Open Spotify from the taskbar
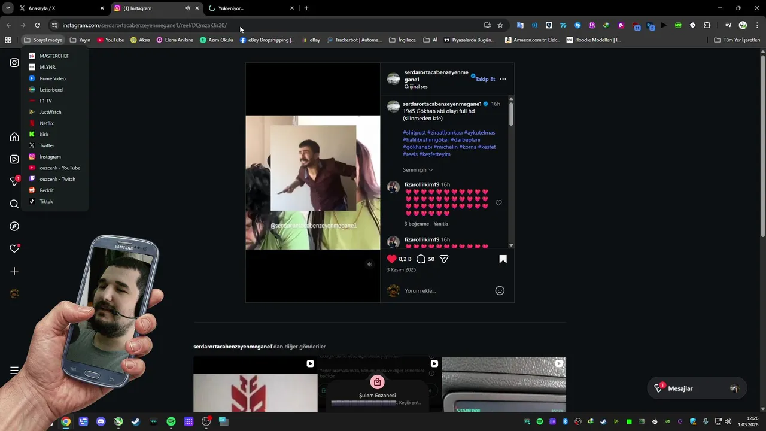Viewport: 766px width, 431px height. (x=171, y=421)
